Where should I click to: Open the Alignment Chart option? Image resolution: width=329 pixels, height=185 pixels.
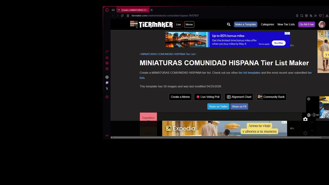tap(239, 97)
